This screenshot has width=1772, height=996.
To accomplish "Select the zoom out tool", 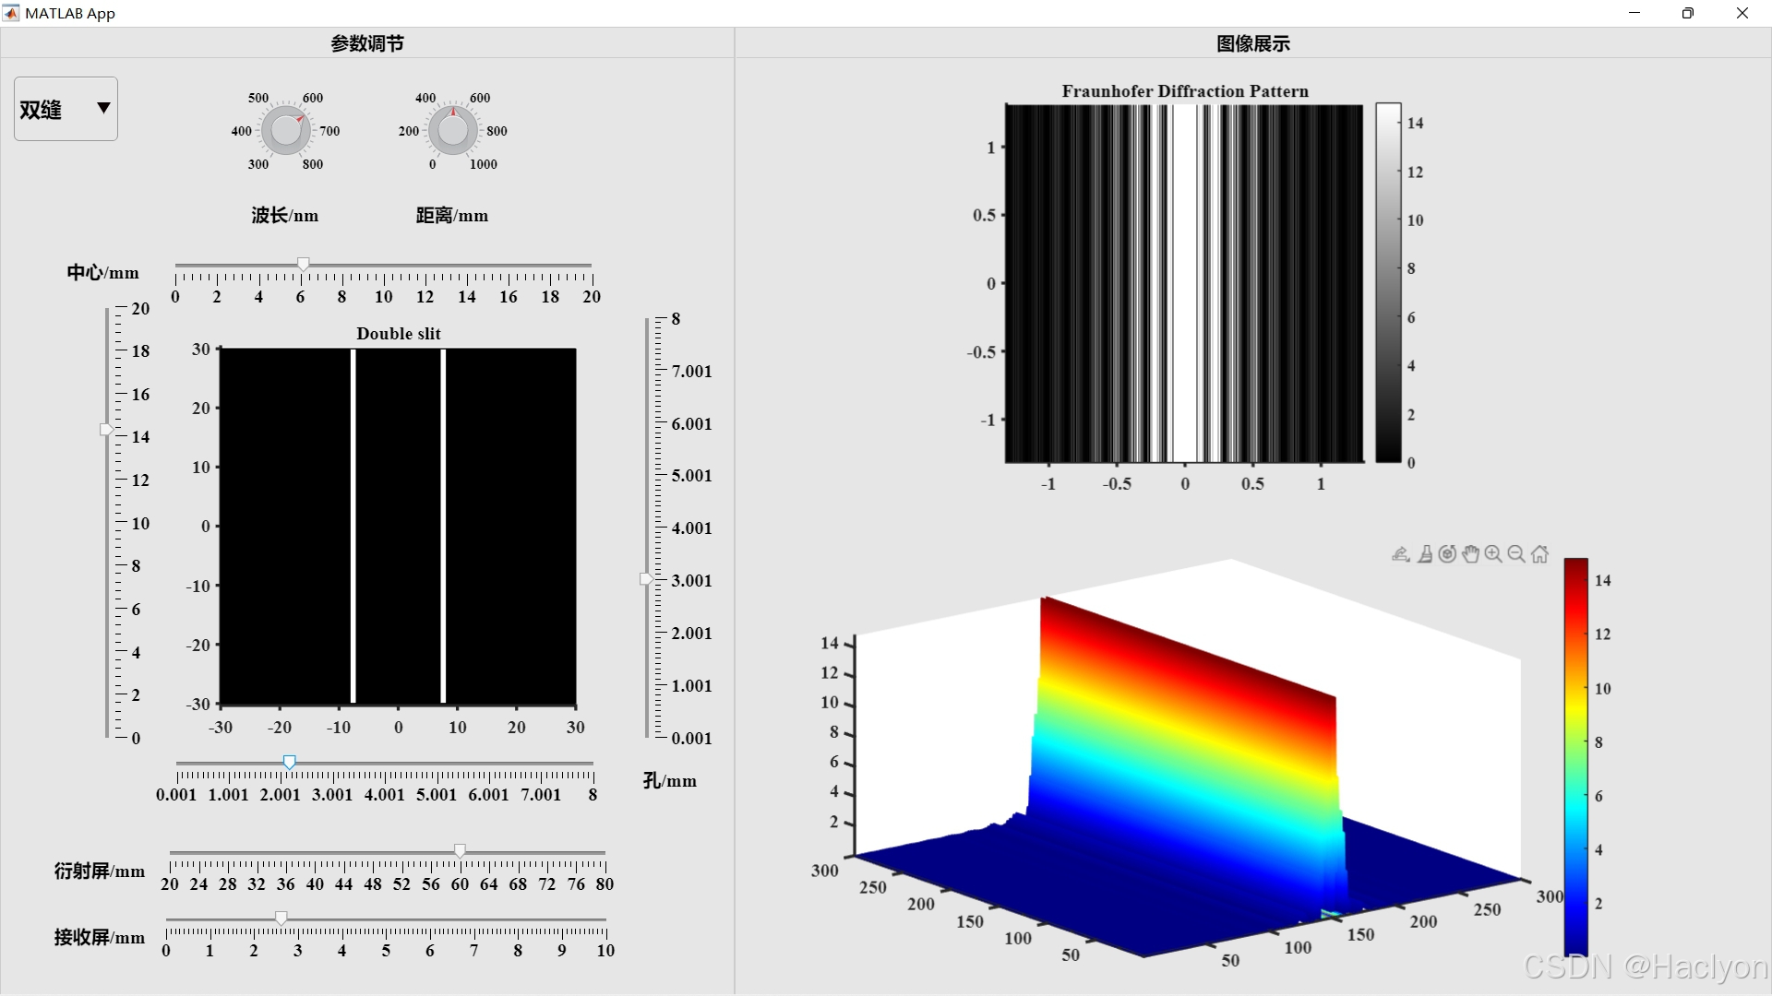I will tap(1515, 554).
